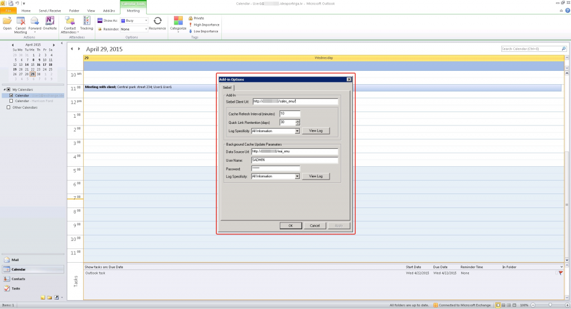Check the Other Calendars checkbox
Viewport: 571px width, 309px height.
coord(8,108)
